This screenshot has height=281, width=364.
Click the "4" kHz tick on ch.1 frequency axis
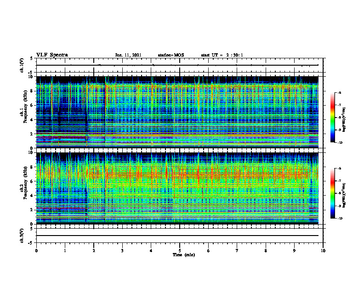click(x=32, y=119)
